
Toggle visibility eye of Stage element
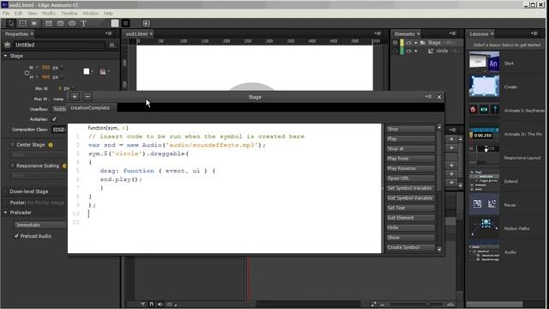click(x=408, y=43)
